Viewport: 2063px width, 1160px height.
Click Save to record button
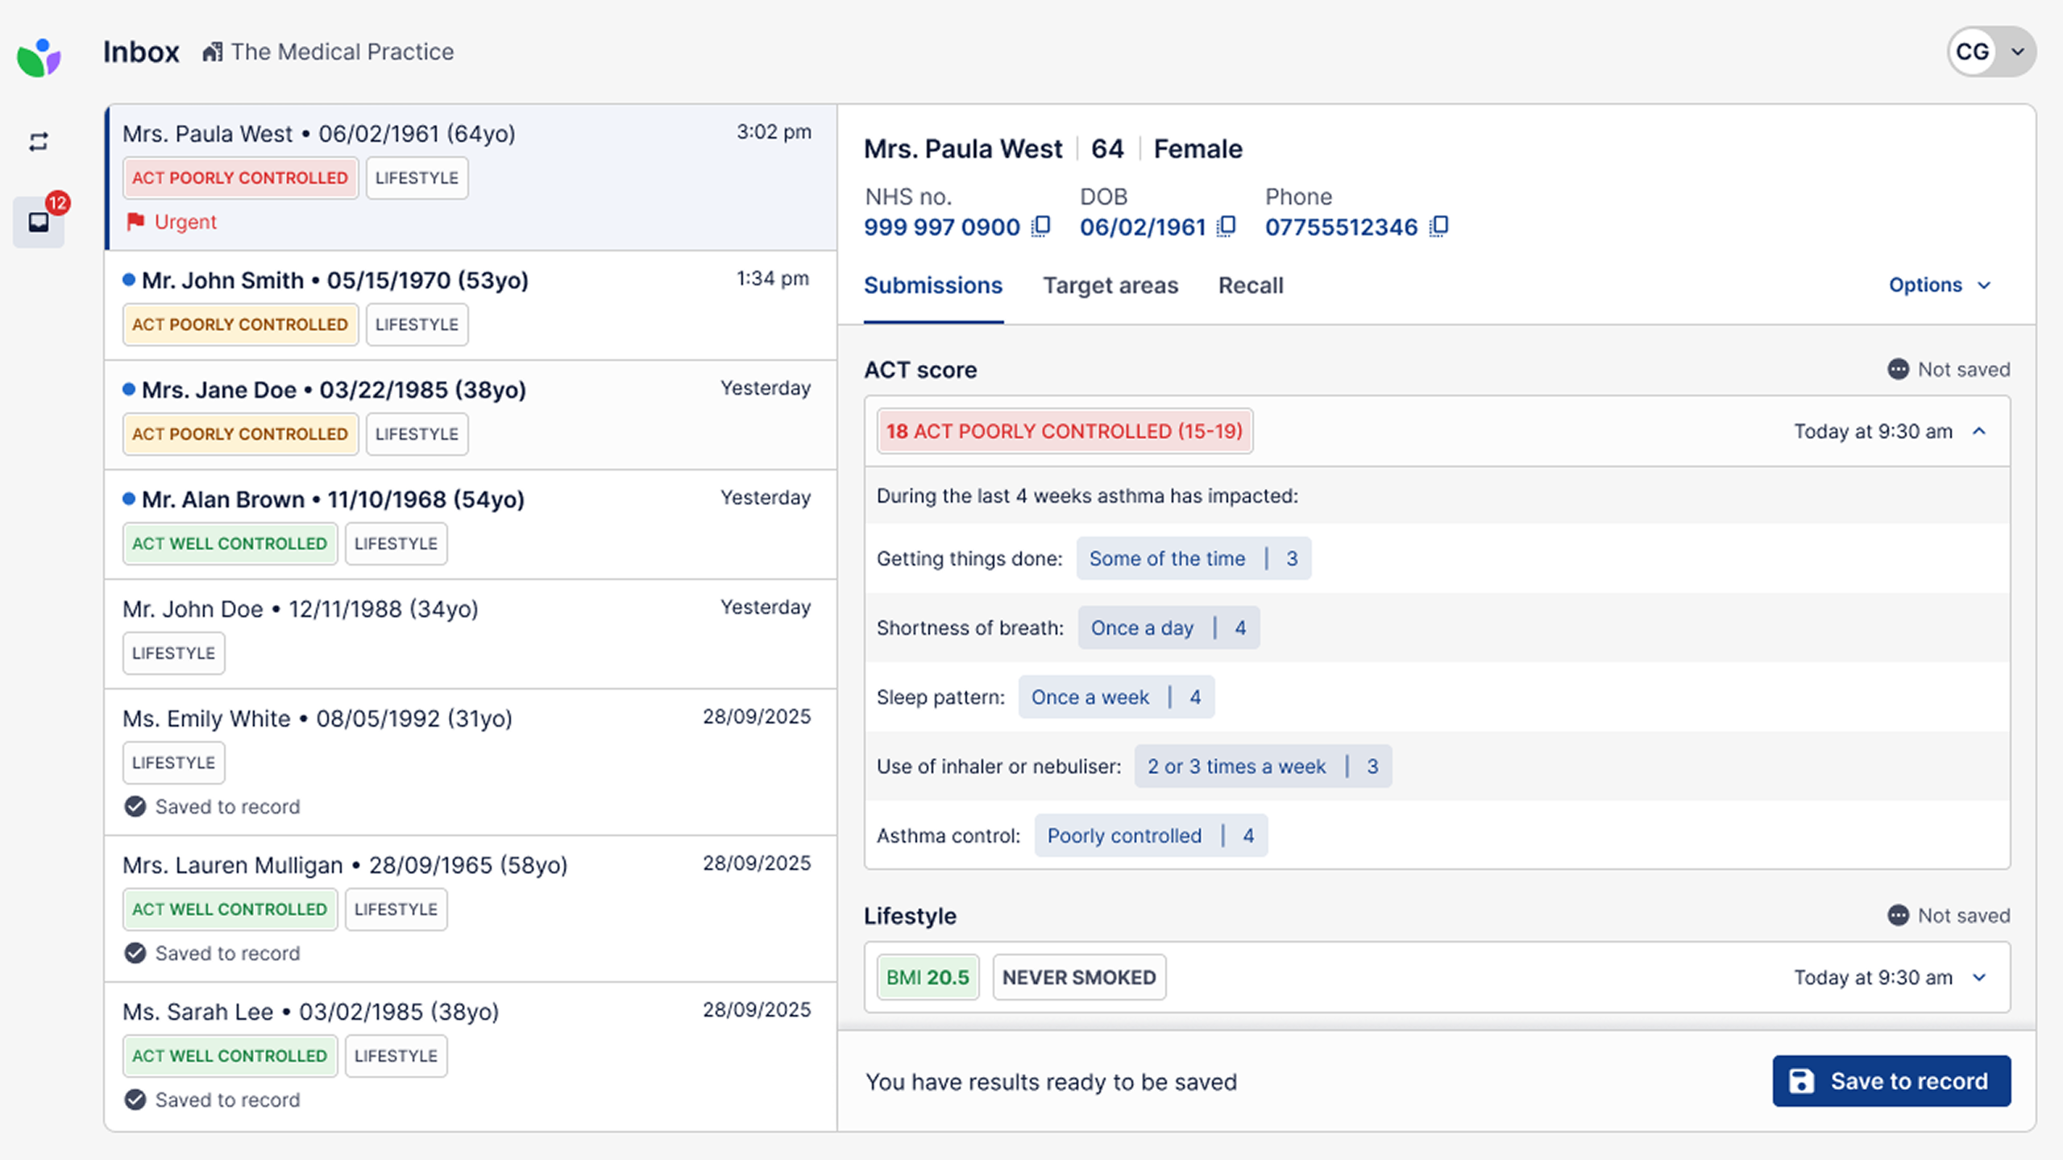click(x=1891, y=1081)
